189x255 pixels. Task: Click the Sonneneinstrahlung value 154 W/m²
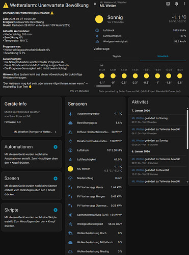click(116, 215)
